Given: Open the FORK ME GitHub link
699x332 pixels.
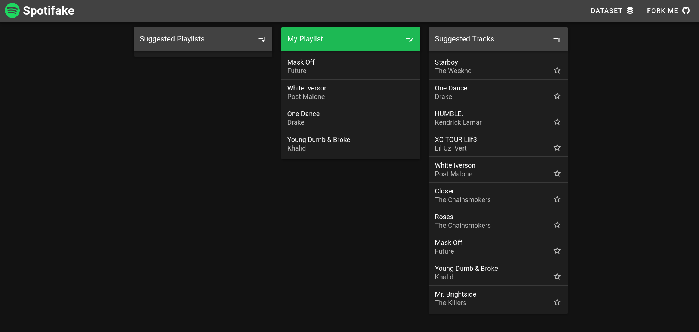Looking at the screenshot, I should (668, 11).
